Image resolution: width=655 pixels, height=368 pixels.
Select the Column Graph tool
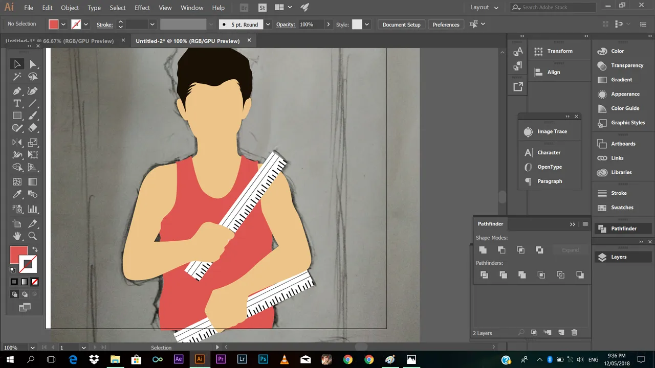tap(33, 209)
